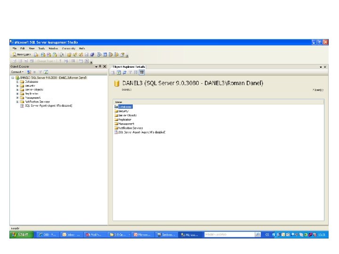Click the Disconnect icon in Object Explorer

pyautogui.click(x=29, y=72)
